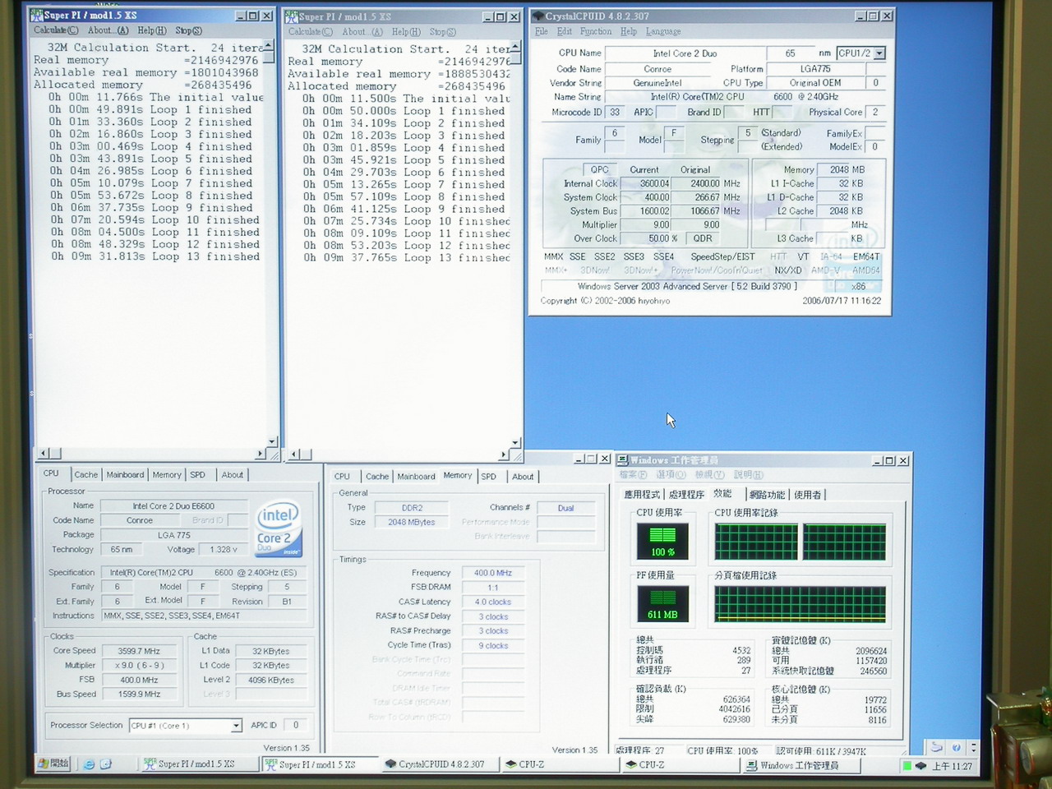Click the 2048 MBytes Size field in CPU-Z

pyautogui.click(x=411, y=523)
